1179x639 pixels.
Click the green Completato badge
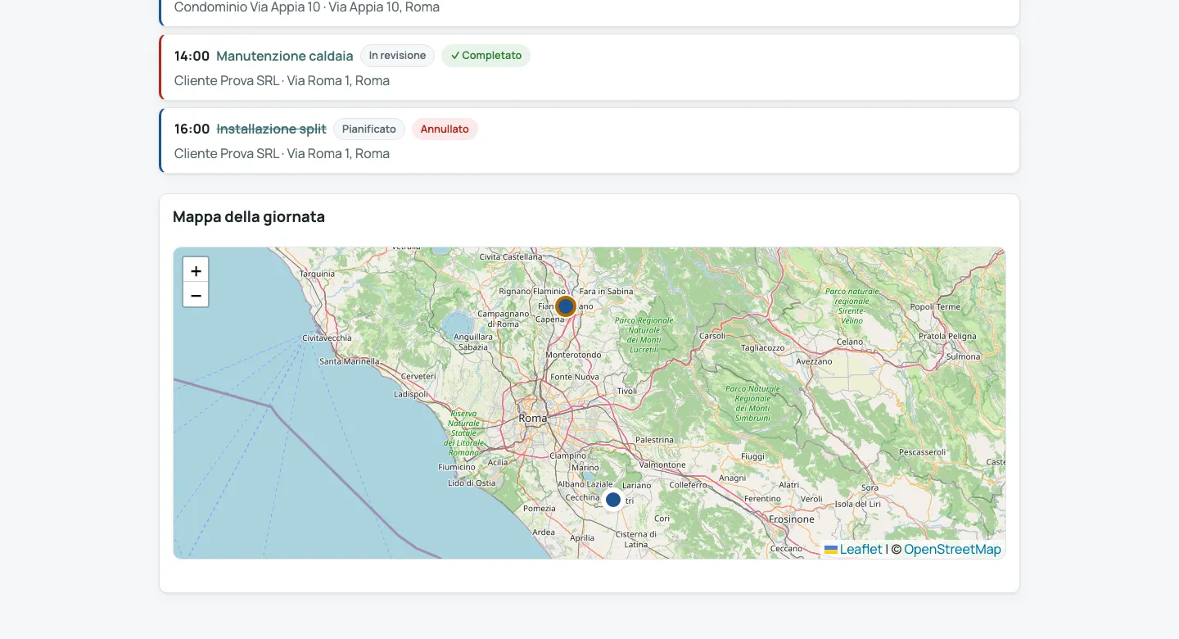point(486,56)
